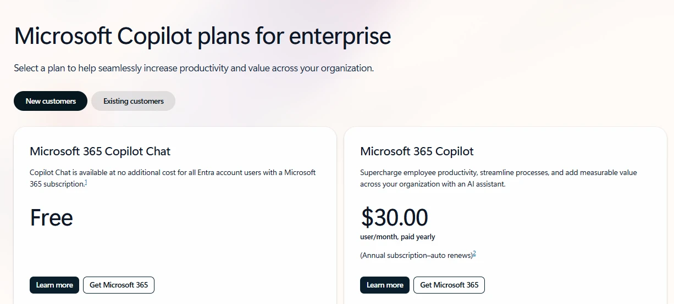The image size is (674, 304).
Task: Click the Microsoft 365 Copilot card title
Action: [417, 151]
